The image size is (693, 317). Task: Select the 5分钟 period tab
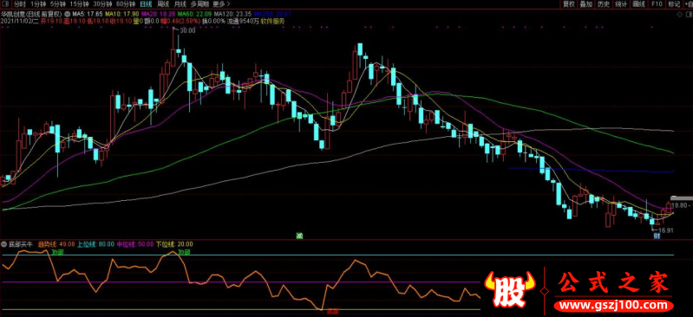[x=57, y=4]
